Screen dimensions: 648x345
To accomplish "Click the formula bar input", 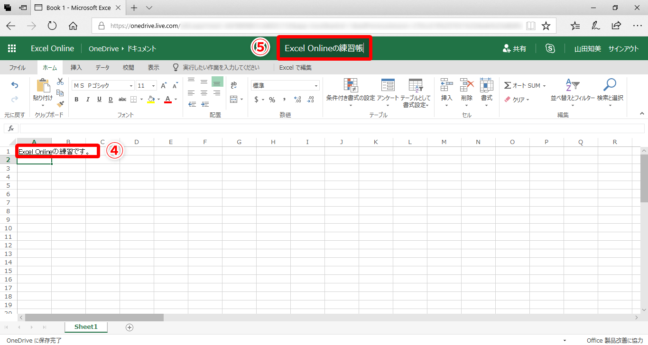I will (332, 128).
